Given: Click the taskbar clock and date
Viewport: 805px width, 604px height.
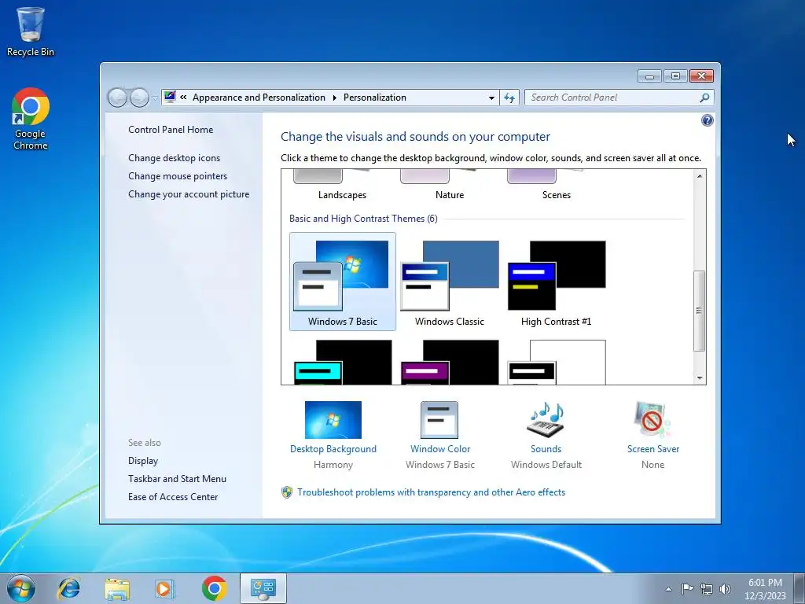Looking at the screenshot, I should (x=765, y=589).
